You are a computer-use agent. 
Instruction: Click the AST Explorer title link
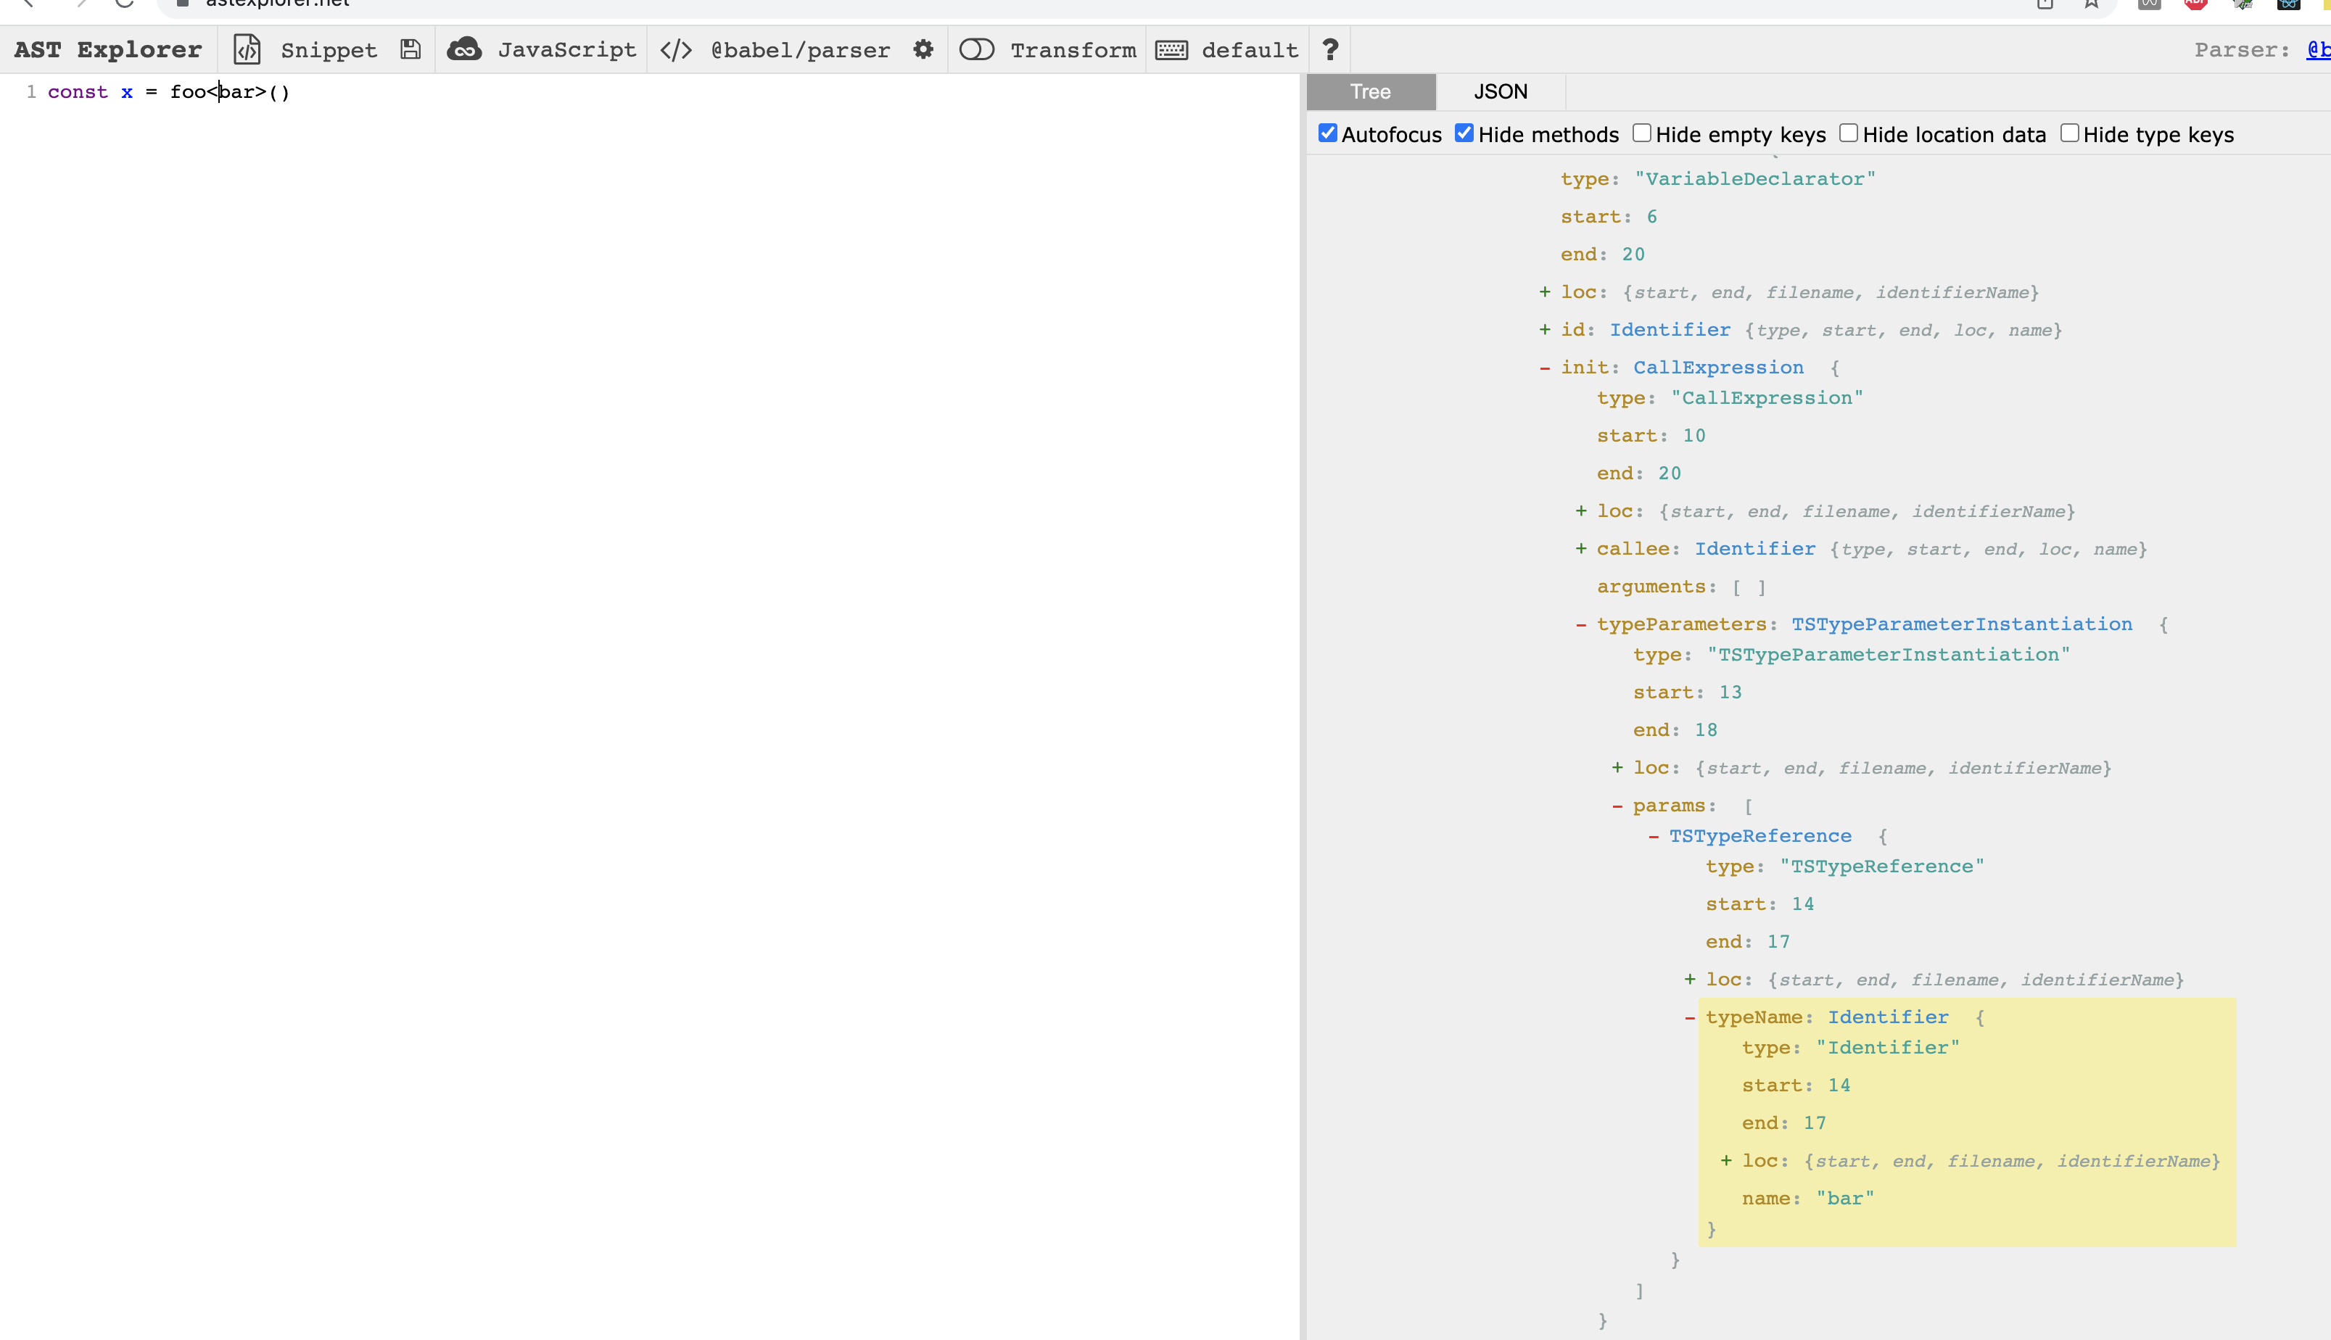(107, 50)
